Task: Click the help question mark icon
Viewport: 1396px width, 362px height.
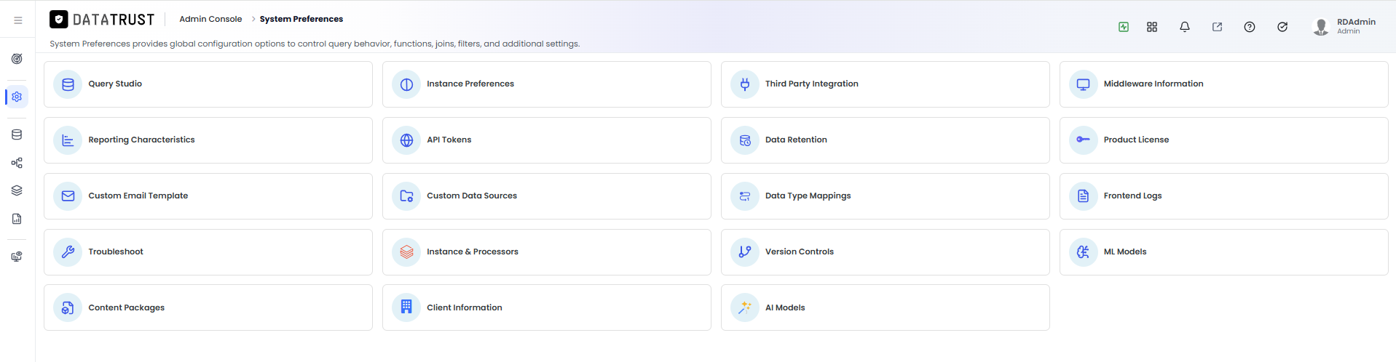Action: click(1250, 27)
